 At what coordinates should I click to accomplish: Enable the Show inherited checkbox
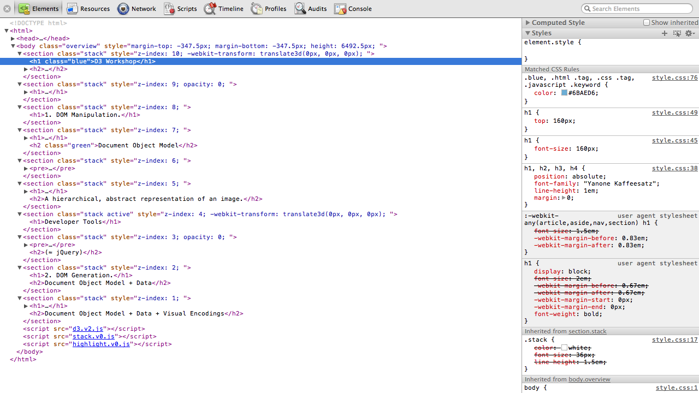tap(647, 23)
